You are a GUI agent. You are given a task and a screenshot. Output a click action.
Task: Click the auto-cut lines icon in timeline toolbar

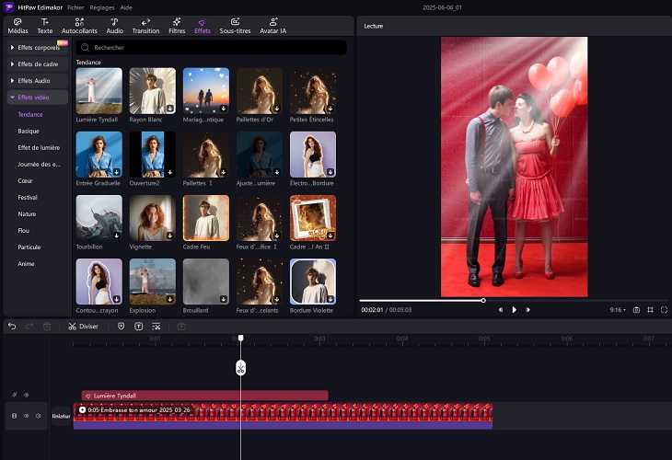click(156, 327)
